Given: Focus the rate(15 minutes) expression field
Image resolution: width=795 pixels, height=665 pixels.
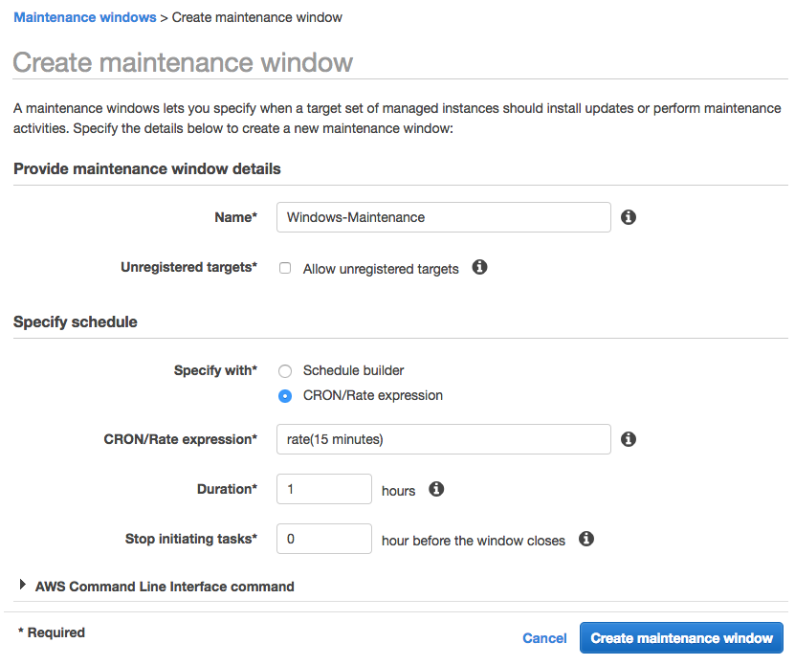Looking at the screenshot, I should tap(443, 439).
